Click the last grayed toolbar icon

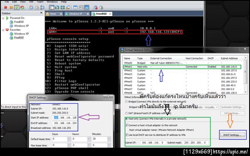101,7
